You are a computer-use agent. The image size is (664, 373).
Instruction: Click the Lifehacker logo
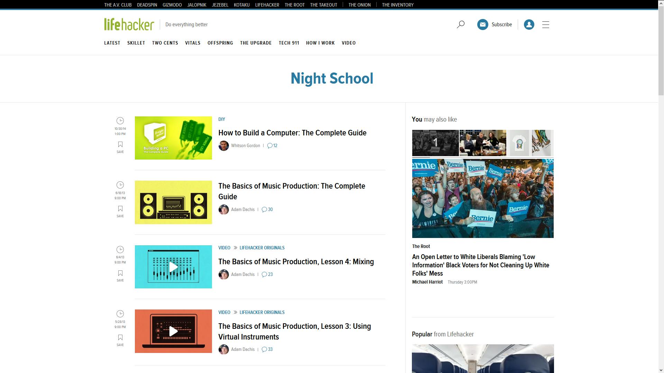[x=129, y=25]
